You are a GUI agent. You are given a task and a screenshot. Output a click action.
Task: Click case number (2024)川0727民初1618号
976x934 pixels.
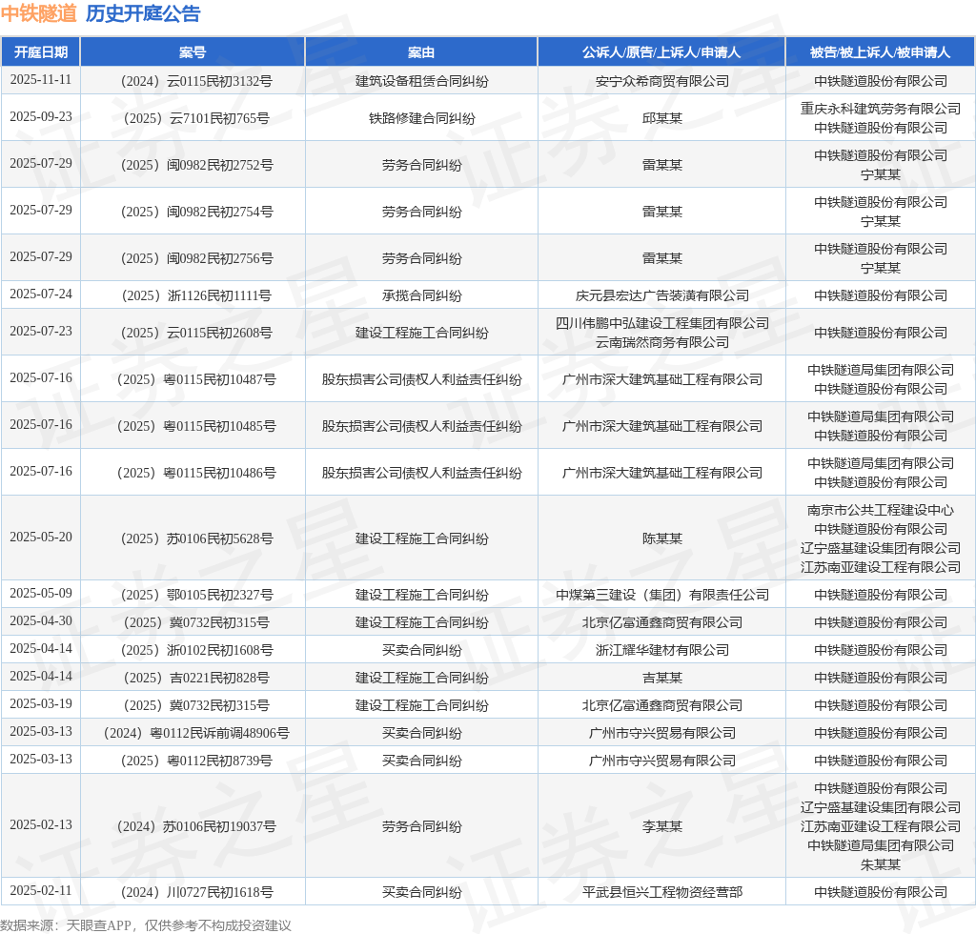(196, 892)
